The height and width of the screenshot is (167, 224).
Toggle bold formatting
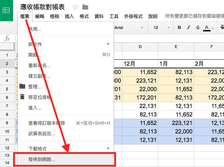pyautogui.click(x=180, y=27)
